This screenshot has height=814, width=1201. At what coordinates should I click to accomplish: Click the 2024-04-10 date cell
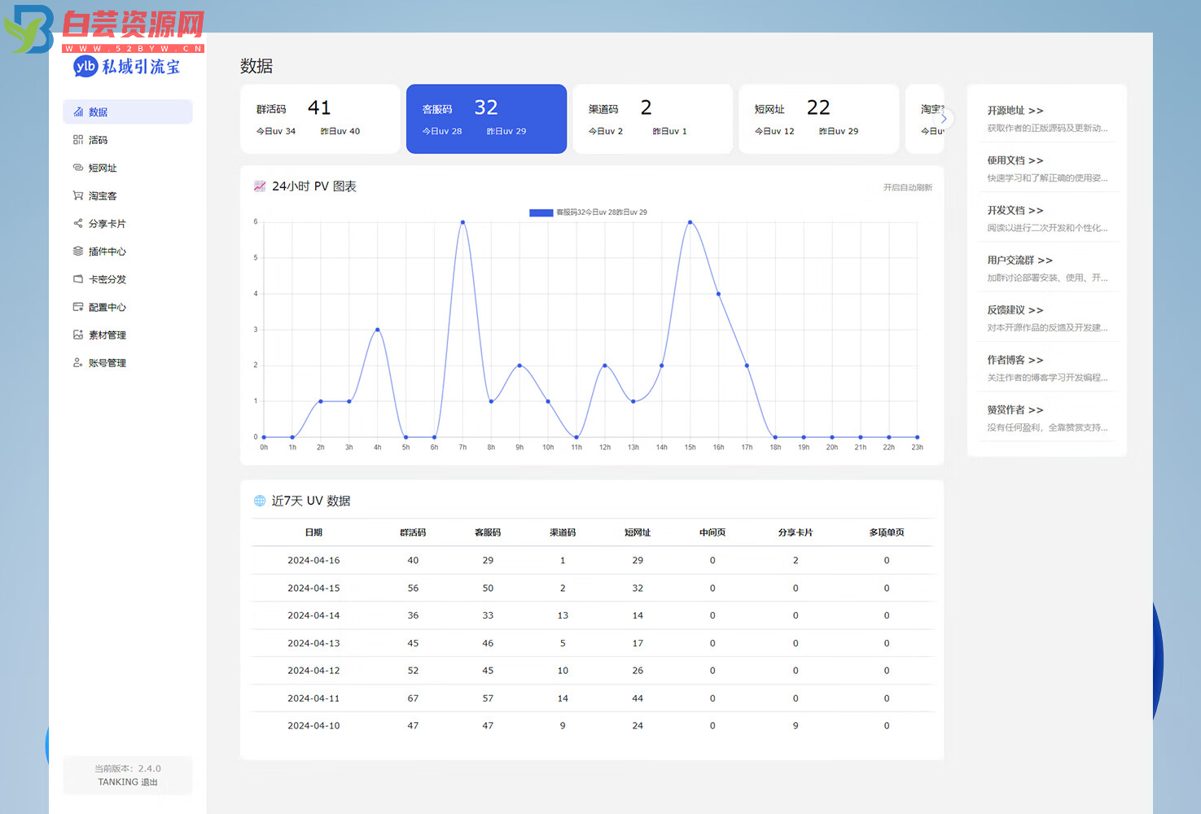coord(313,726)
